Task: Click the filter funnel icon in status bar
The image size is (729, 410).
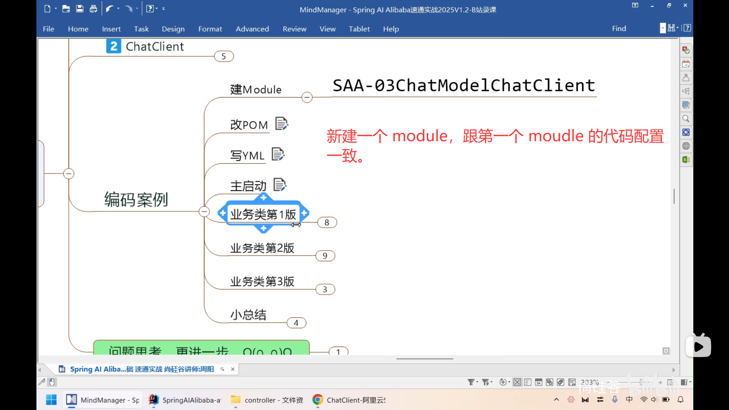Action: [x=471, y=382]
